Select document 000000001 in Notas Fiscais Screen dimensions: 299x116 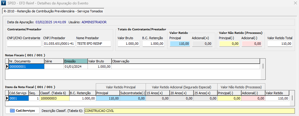click(27, 67)
